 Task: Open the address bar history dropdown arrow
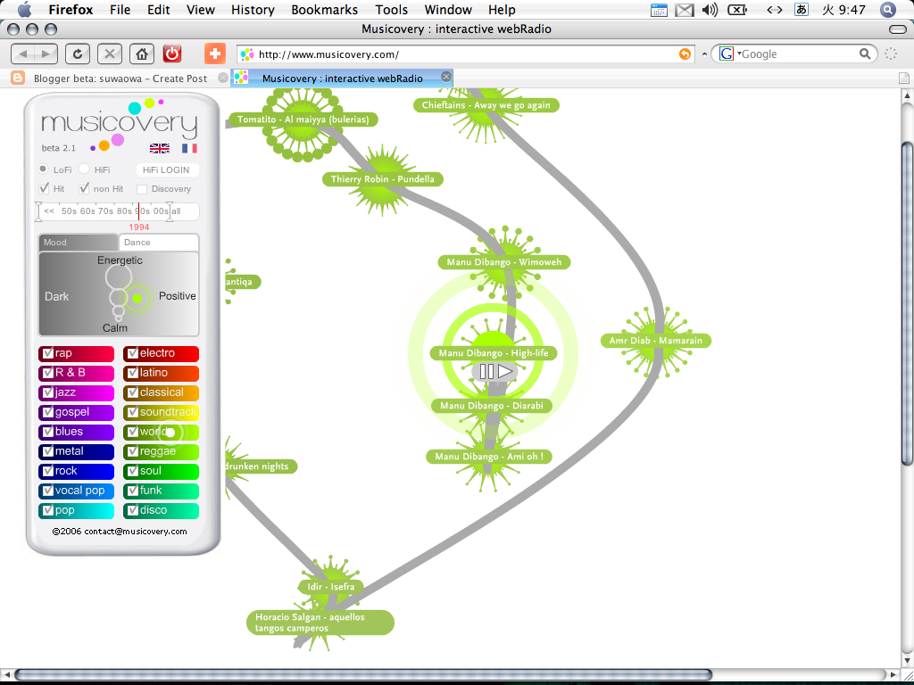click(704, 54)
